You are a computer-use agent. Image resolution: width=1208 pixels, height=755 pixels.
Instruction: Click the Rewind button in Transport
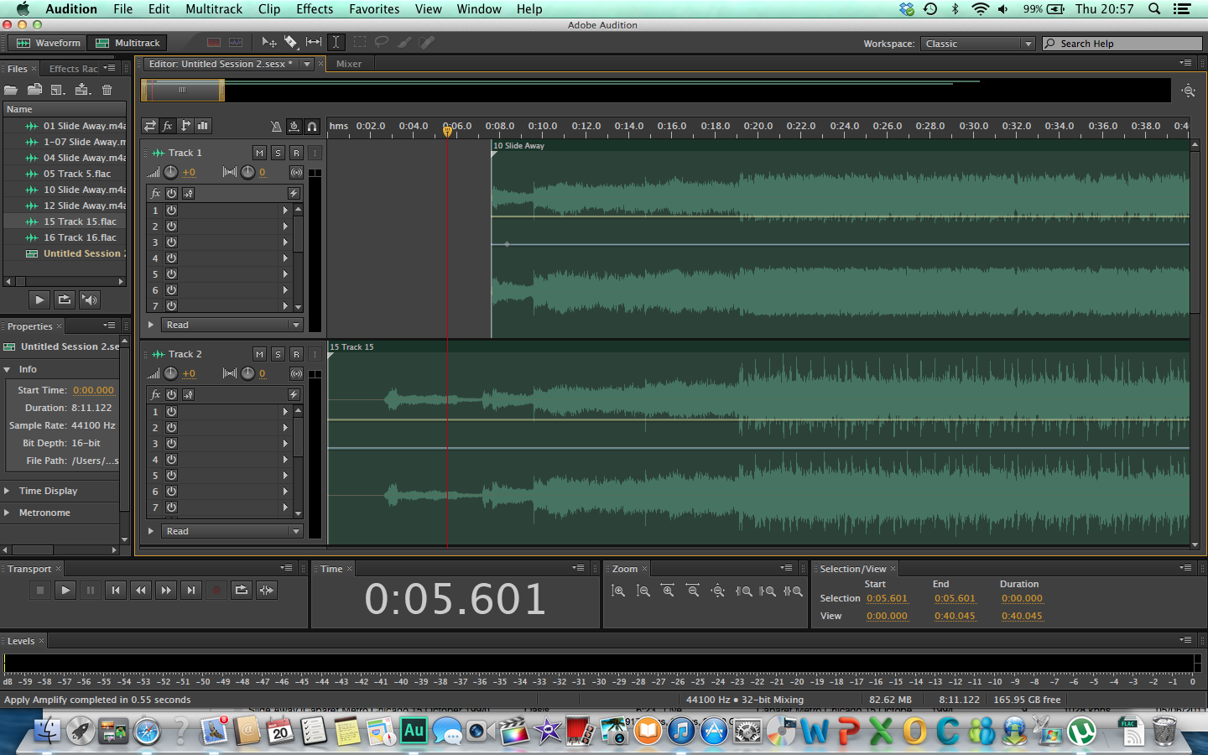(x=141, y=591)
